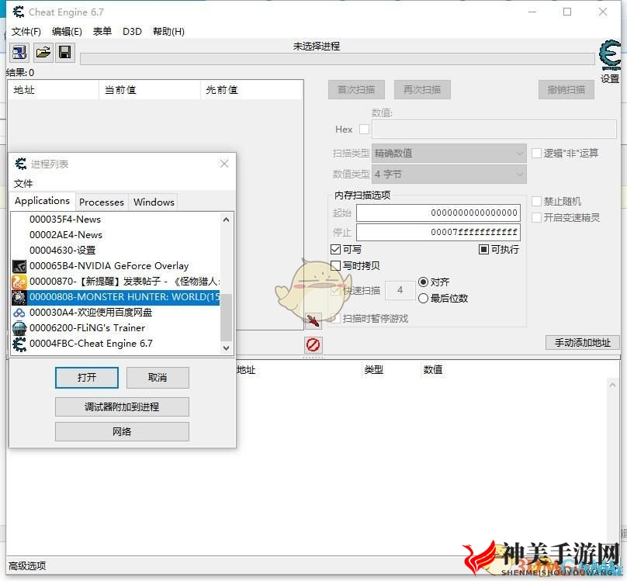Open the process selector computer icon
Image resolution: width=627 pixels, height=581 pixels.
point(19,52)
